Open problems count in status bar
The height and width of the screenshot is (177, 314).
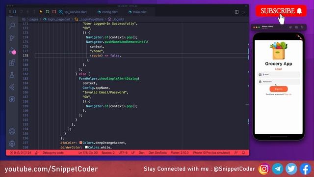pyautogui.click(x=21, y=153)
